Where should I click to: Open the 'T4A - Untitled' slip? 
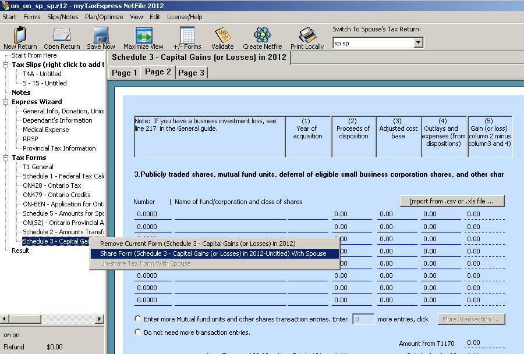pos(42,74)
